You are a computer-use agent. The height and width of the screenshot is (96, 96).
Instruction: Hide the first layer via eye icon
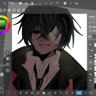tap(90, 44)
